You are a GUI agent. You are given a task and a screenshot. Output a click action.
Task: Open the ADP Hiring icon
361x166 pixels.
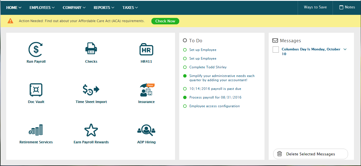[x=146, y=130]
